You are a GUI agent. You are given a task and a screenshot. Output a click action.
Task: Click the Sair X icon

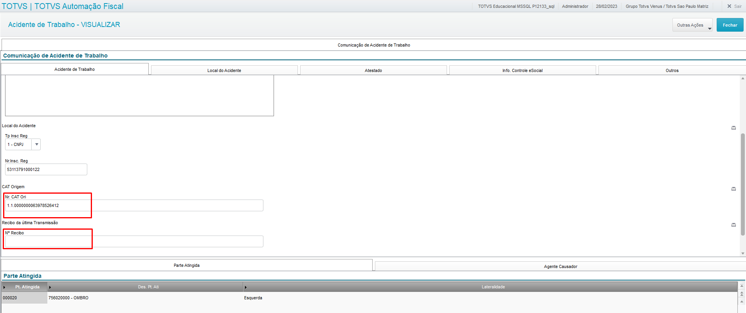tap(729, 6)
